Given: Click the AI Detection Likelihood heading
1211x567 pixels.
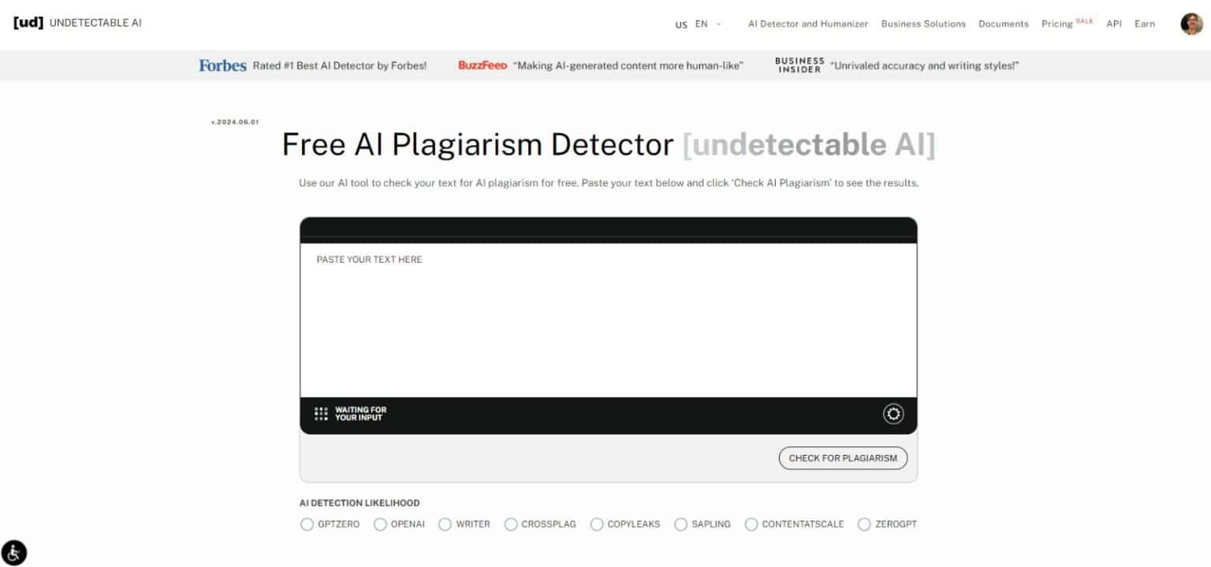Looking at the screenshot, I should point(360,503).
